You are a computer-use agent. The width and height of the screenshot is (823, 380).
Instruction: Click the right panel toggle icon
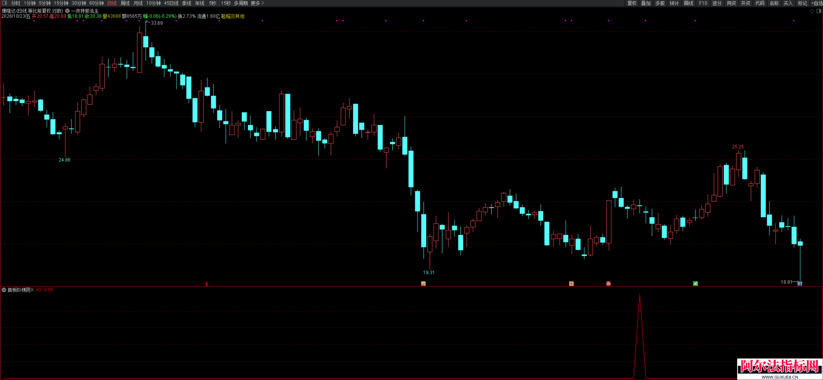point(819,11)
